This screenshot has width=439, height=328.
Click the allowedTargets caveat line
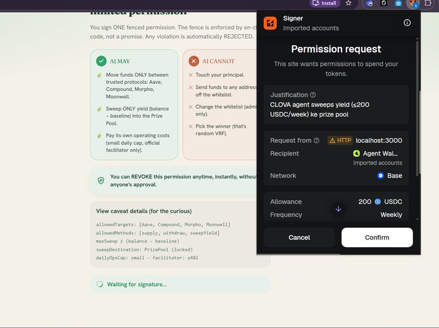[x=163, y=225]
